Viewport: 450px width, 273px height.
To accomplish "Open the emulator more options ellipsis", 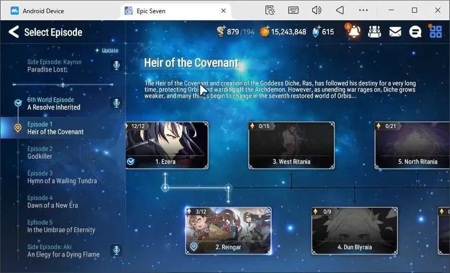I will (x=363, y=10).
